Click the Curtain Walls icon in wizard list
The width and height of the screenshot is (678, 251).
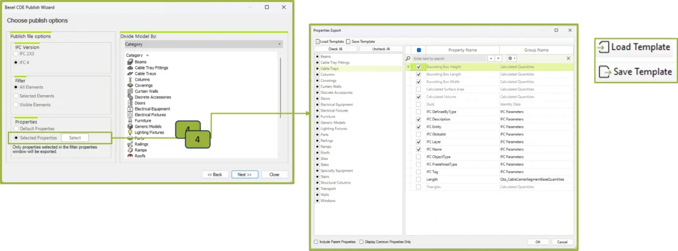click(x=130, y=91)
